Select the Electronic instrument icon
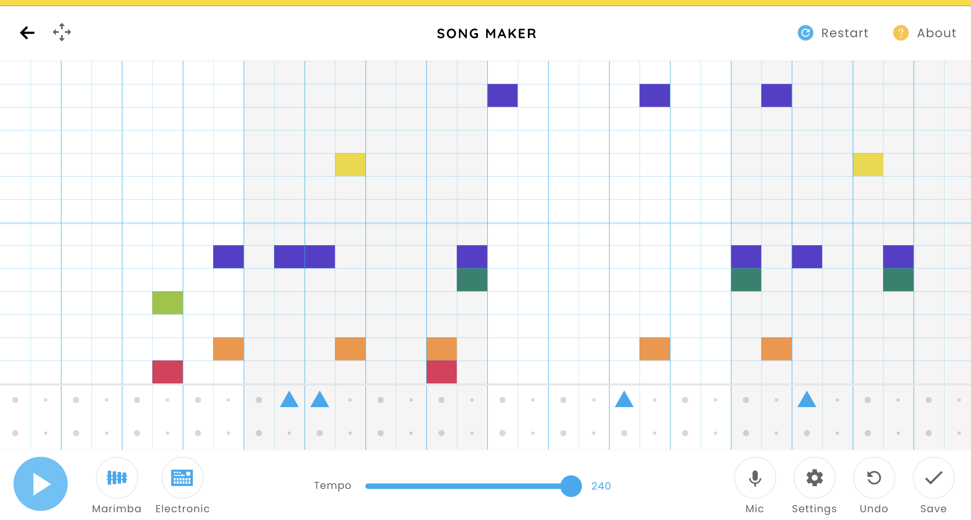Screen dimensions: 971x520 182,485
